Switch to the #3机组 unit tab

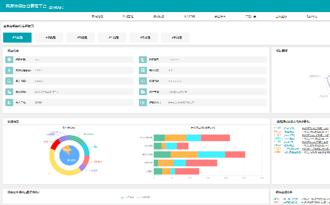(81, 38)
